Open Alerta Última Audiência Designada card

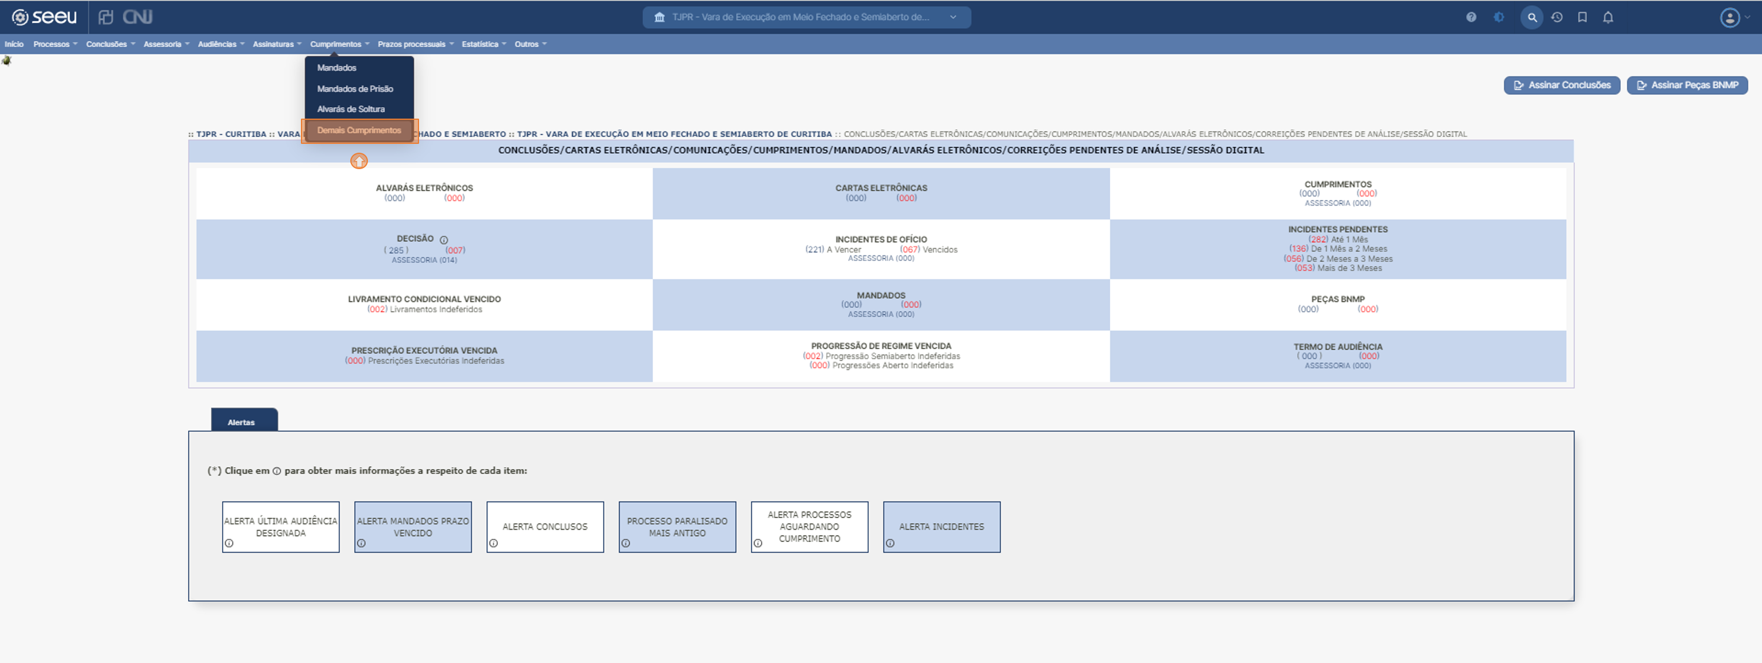(x=280, y=527)
